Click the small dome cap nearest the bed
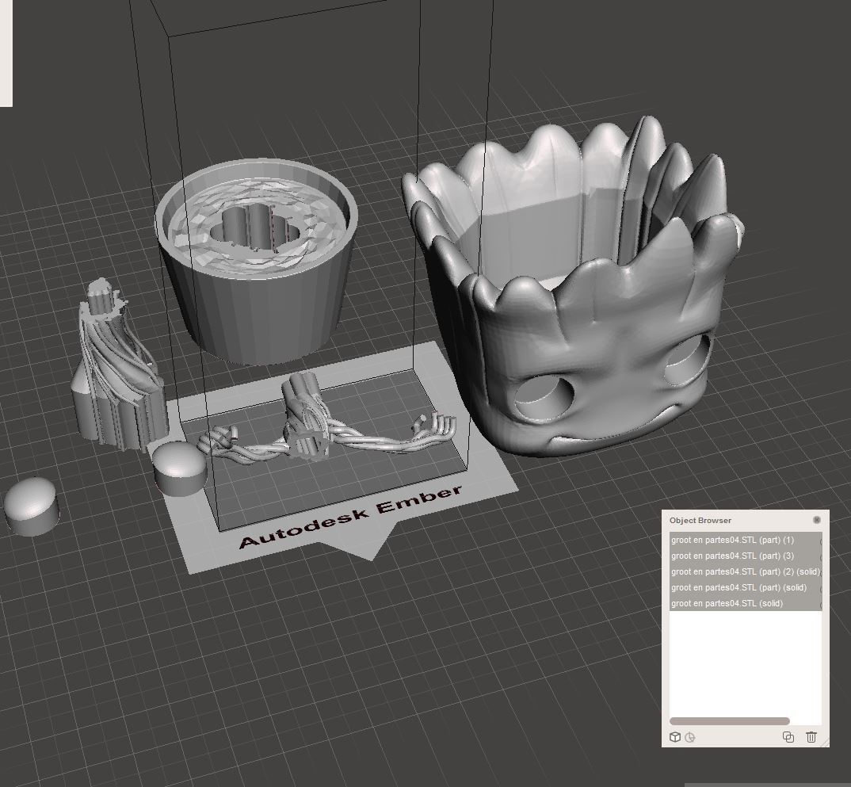This screenshot has width=851, height=787. click(x=179, y=468)
